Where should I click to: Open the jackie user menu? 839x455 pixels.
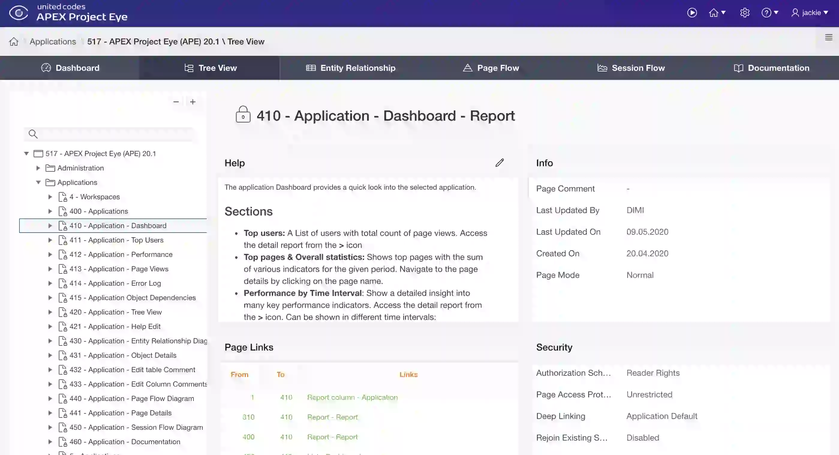click(x=810, y=13)
